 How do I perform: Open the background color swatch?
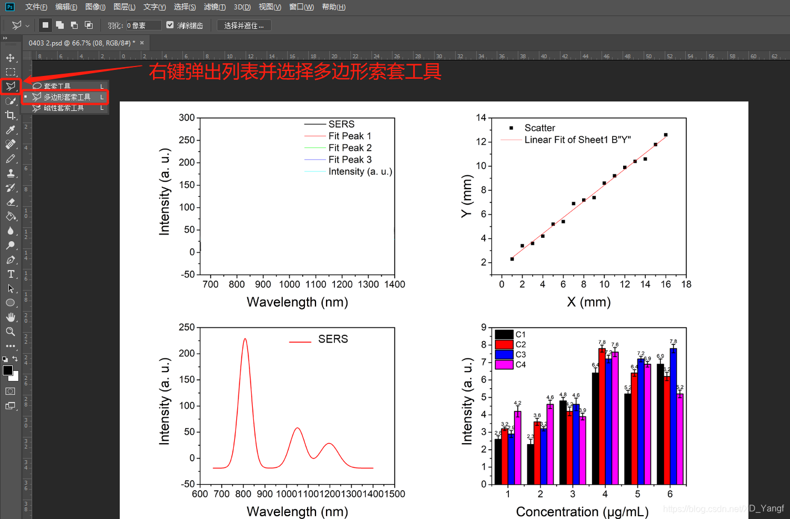point(16,378)
